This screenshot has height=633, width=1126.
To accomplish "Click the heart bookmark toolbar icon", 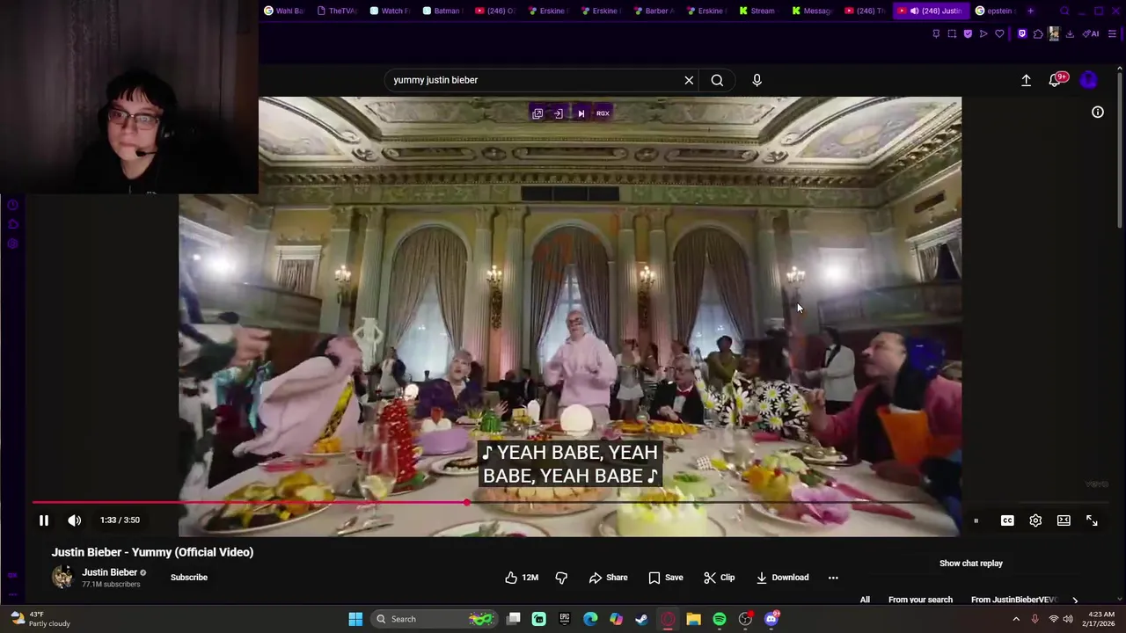I will click(x=999, y=33).
